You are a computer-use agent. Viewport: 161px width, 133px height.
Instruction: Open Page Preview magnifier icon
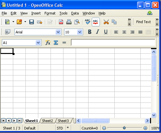coord(77,22)
